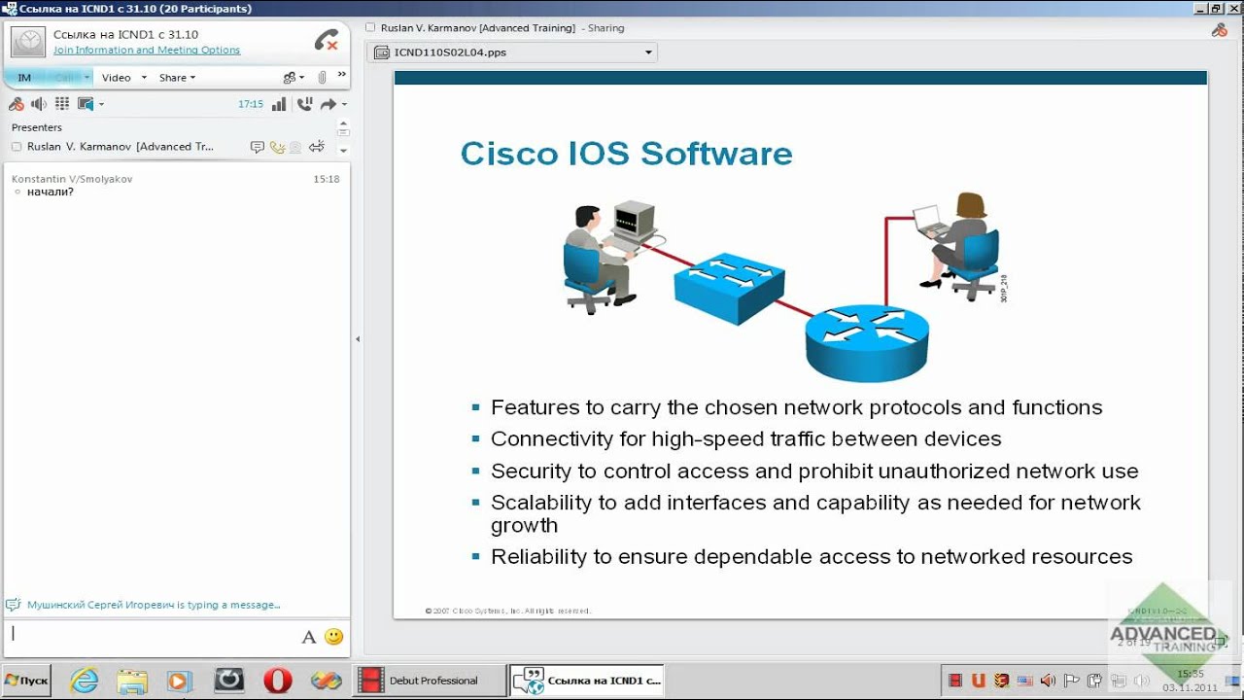Launch Internet Explorer from the taskbar

coord(85,681)
